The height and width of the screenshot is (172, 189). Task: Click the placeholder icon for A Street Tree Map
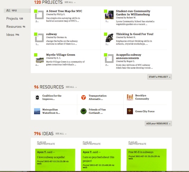pyautogui.click(x=39, y=15)
